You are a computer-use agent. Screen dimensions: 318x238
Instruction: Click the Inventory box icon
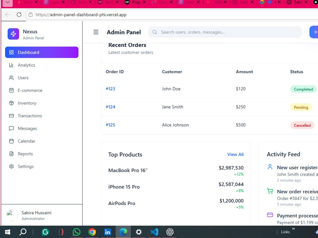pos(11,103)
